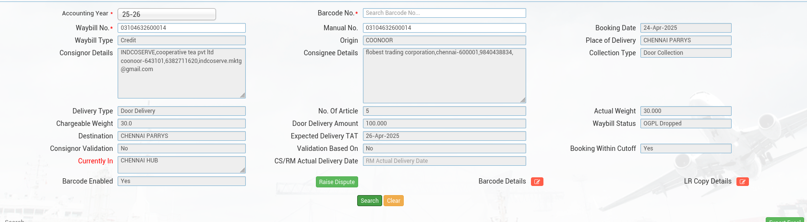Image resolution: width=807 pixels, height=222 pixels.
Task: Click Consignee Details resize handle
Action: (x=523, y=100)
